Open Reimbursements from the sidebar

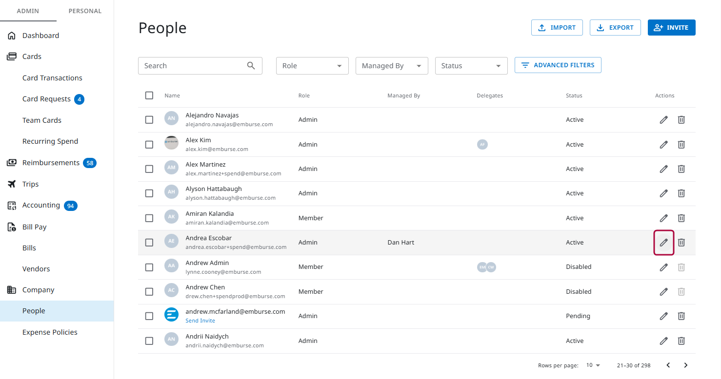(x=51, y=162)
